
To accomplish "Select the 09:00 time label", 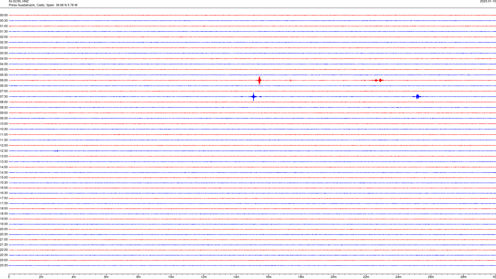I will (4, 113).
